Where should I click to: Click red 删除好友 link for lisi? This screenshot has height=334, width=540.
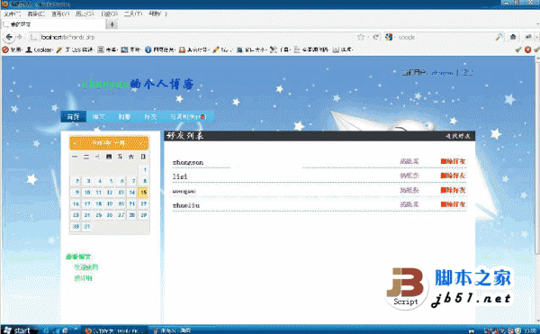[x=453, y=176]
